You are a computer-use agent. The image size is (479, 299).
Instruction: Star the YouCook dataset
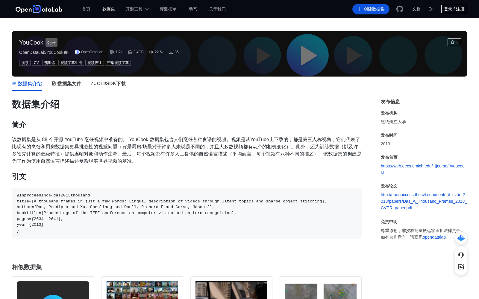tap(454, 42)
